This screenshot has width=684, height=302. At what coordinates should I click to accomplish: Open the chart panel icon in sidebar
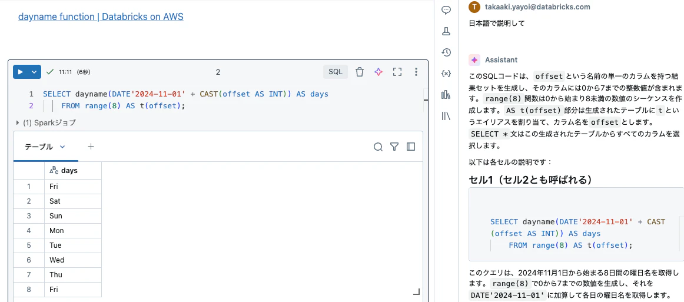click(x=446, y=94)
